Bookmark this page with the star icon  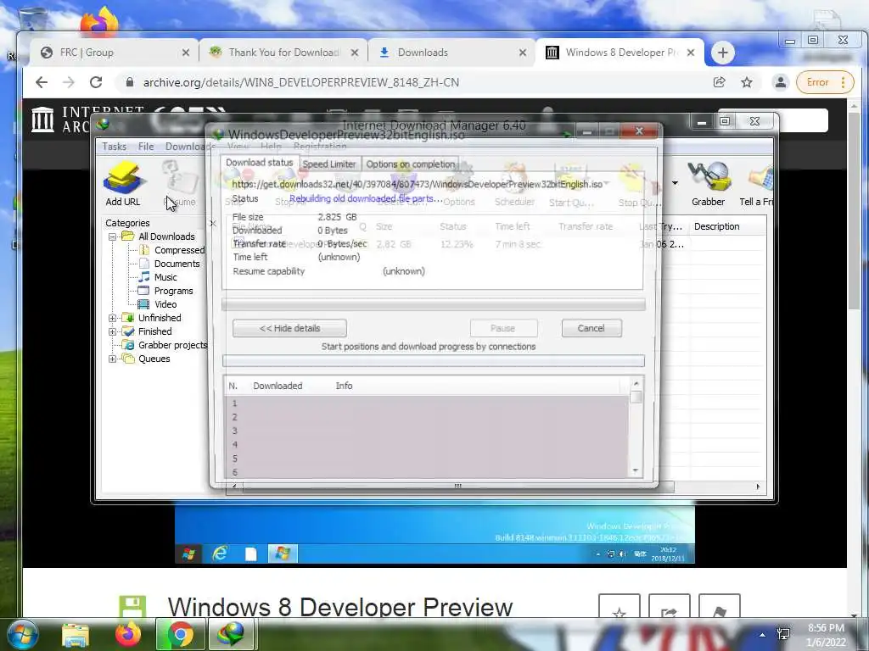(x=747, y=82)
